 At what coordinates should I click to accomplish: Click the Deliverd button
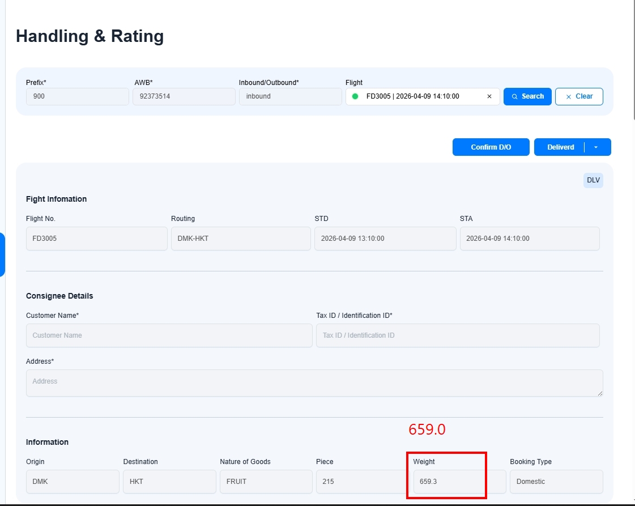pyautogui.click(x=560, y=147)
